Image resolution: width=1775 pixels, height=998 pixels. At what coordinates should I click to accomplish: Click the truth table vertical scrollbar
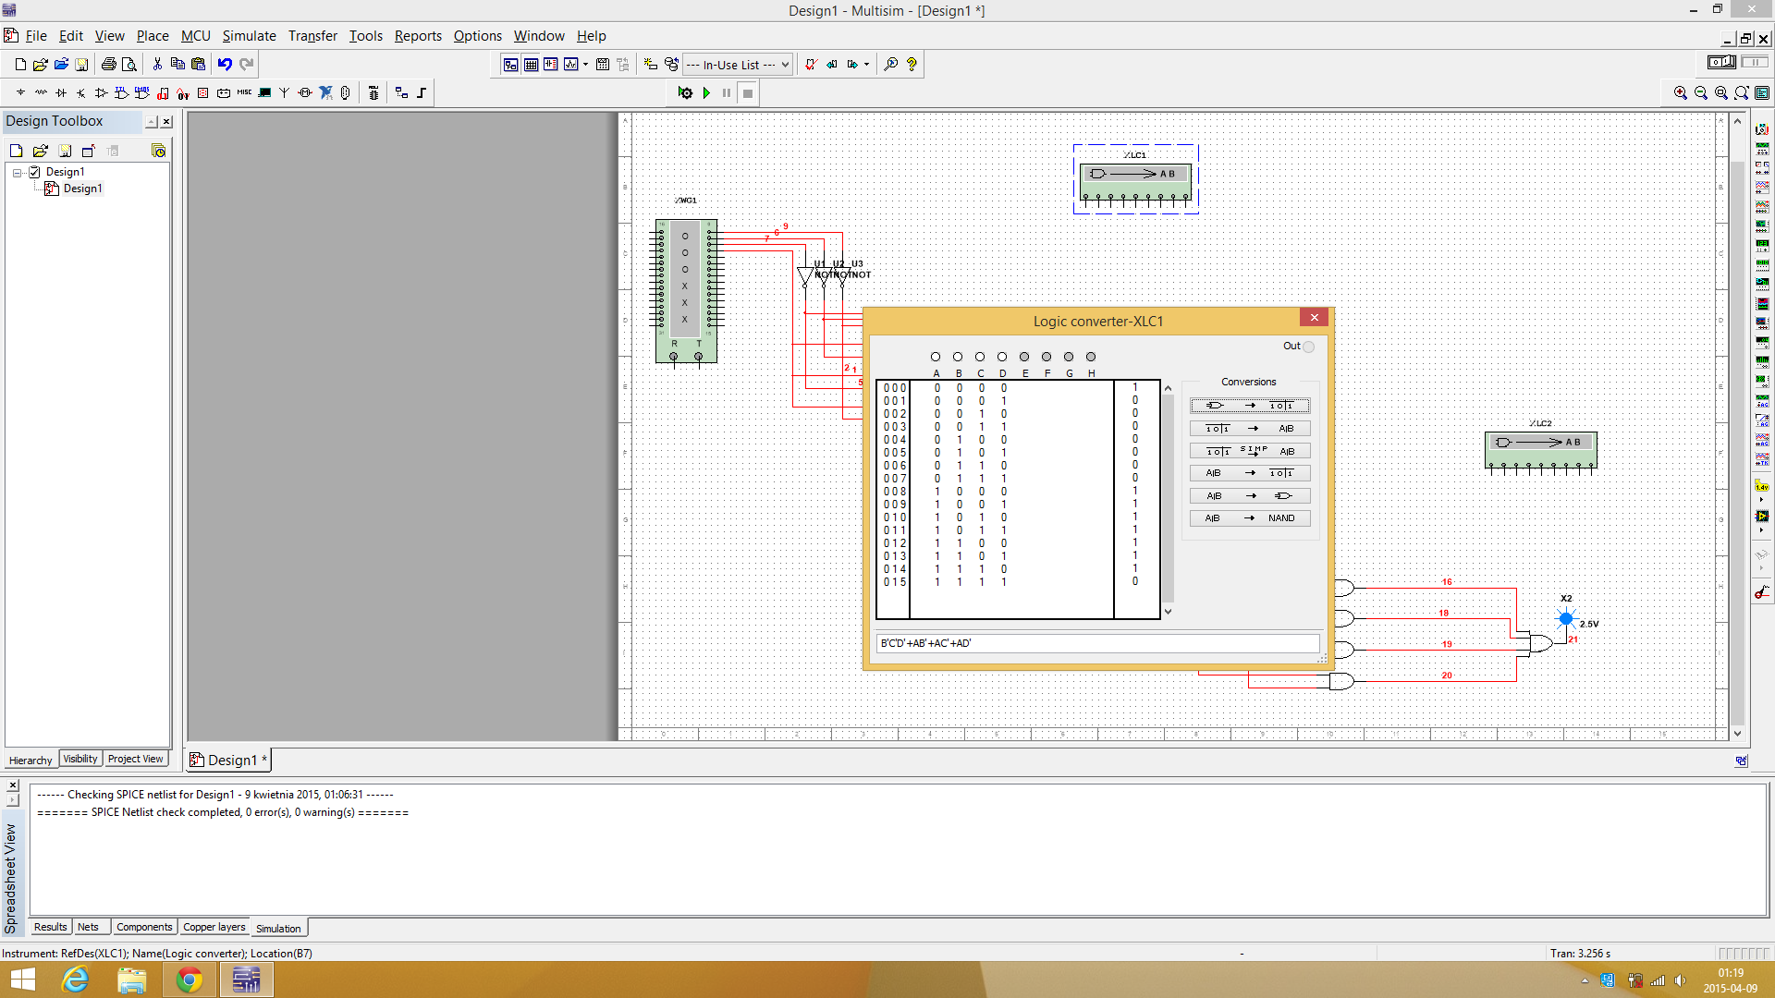(x=1168, y=499)
